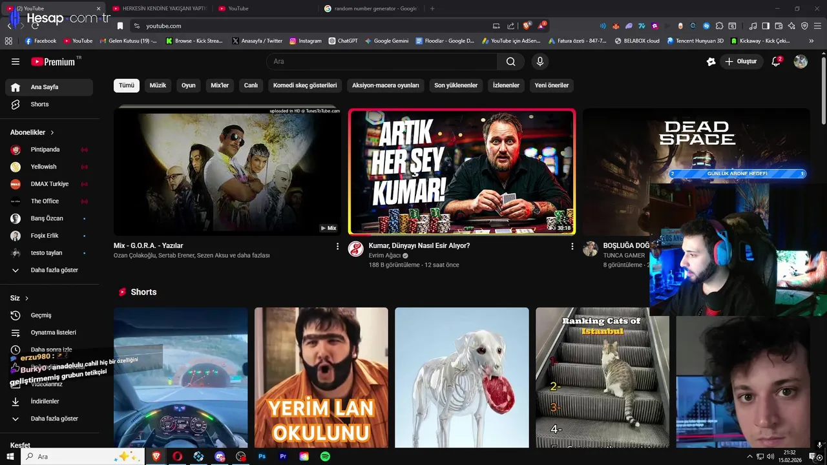The height and width of the screenshot is (465, 827).
Task: Select the Aksiyon-macera oyunları chip
Action: (x=386, y=85)
